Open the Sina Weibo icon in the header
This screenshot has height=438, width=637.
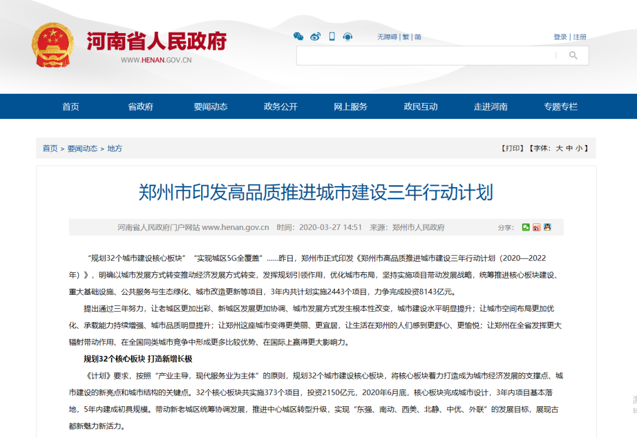coord(315,37)
